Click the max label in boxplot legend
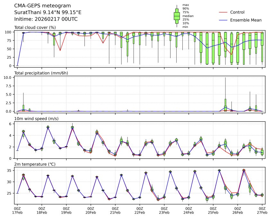Screen dimensions: 271x218 [x=185, y=5]
